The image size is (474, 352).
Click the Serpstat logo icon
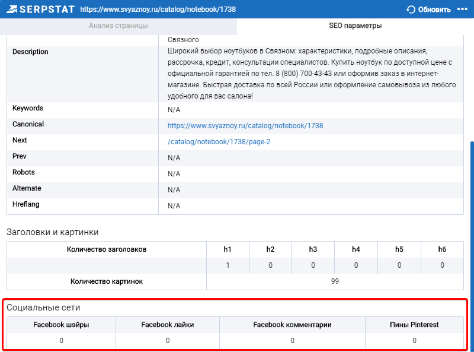tap(12, 9)
